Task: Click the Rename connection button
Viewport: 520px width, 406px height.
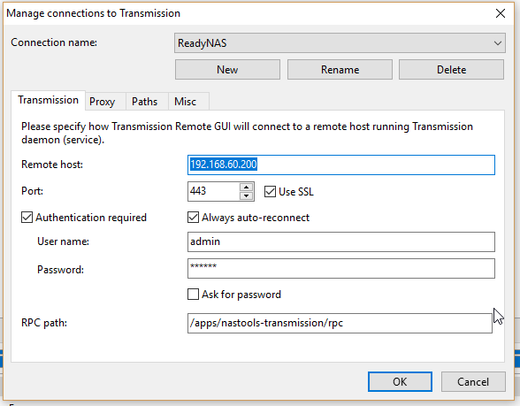Action: click(x=340, y=69)
